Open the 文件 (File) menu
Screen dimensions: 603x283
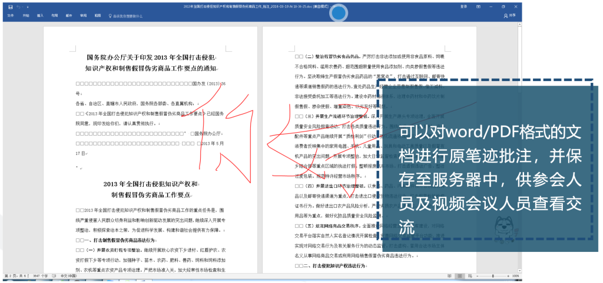[x=11, y=16]
